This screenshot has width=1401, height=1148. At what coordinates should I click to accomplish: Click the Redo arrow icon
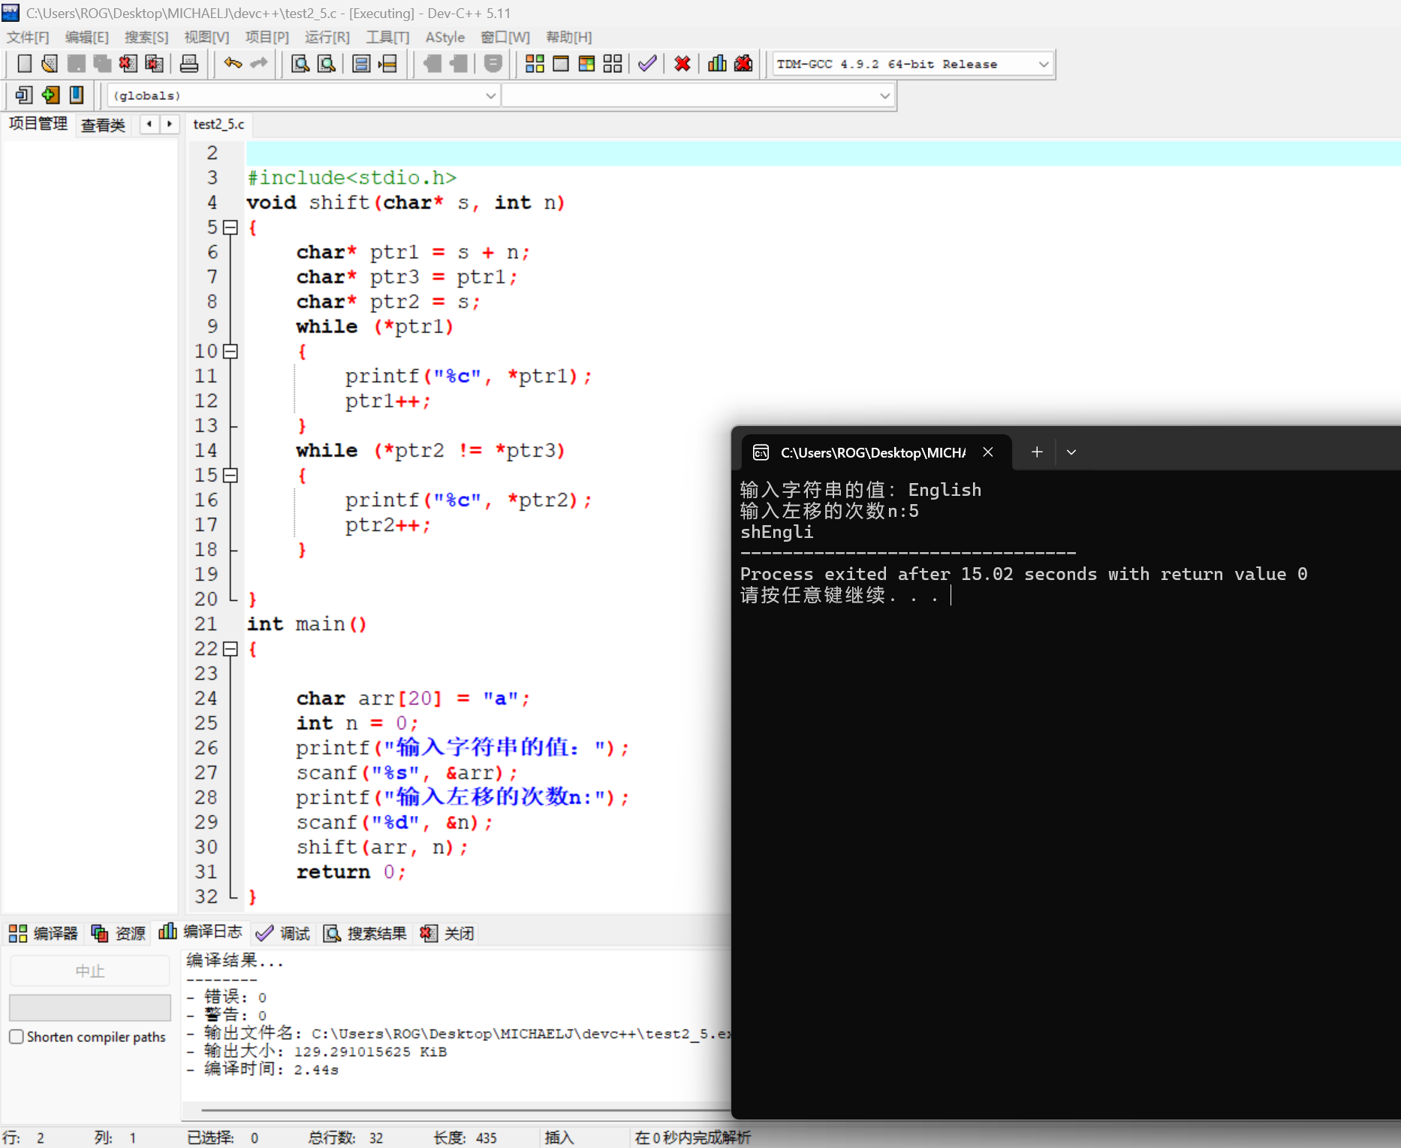coord(259,64)
